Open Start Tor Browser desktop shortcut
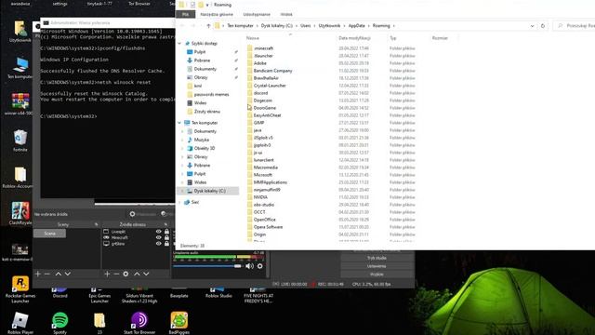The width and height of the screenshot is (595, 335). coord(139,323)
